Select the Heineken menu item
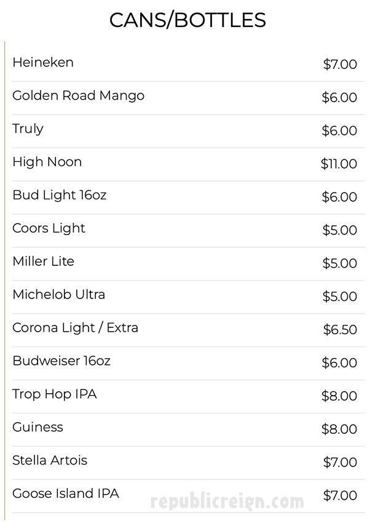The height and width of the screenshot is (531, 370). coord(43,62)
